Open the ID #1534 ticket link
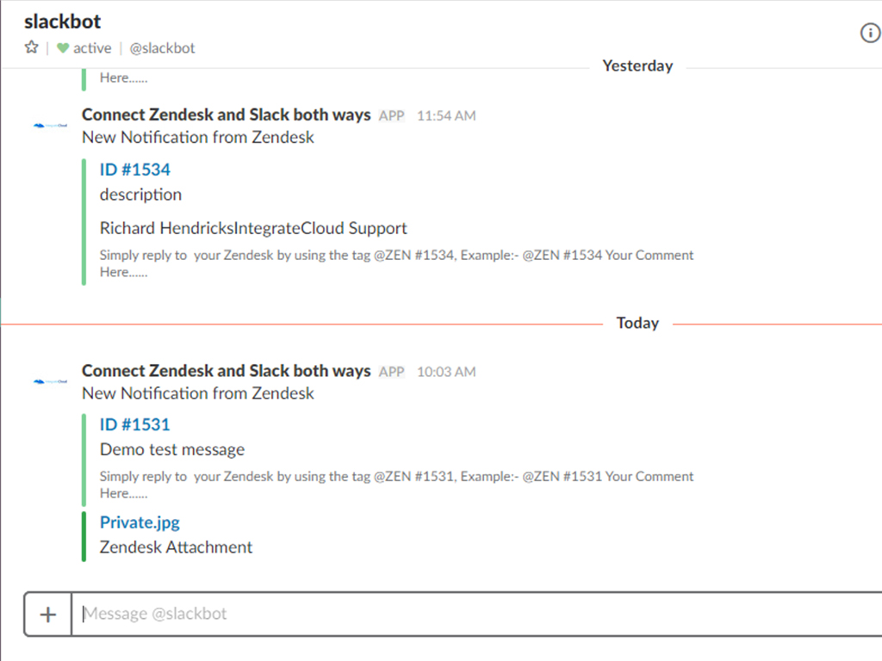Screen dimensions: 882x661 (x=135, y=170)
